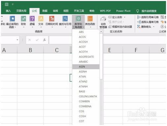Expand the Define Name dropdown arrow
This screenshot has height=126, width=167.
point(125,17)
